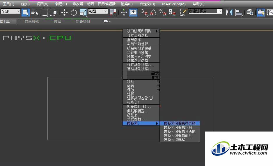This screenshot has height=166, width=273.
Task: Open the 视图 reference coordinate dropdown
Action: pos(98,11)
